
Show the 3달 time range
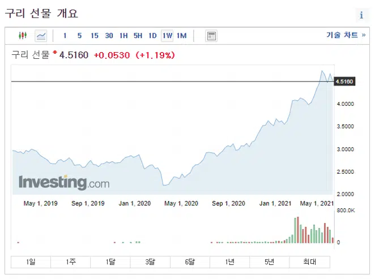tap(150, 262)
